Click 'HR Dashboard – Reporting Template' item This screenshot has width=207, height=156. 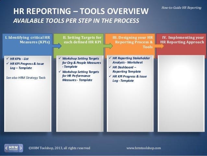[127, 69]
